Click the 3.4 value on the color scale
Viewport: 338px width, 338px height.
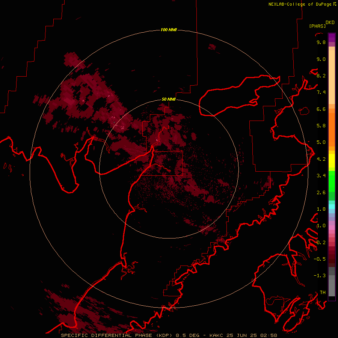point(321,176)
